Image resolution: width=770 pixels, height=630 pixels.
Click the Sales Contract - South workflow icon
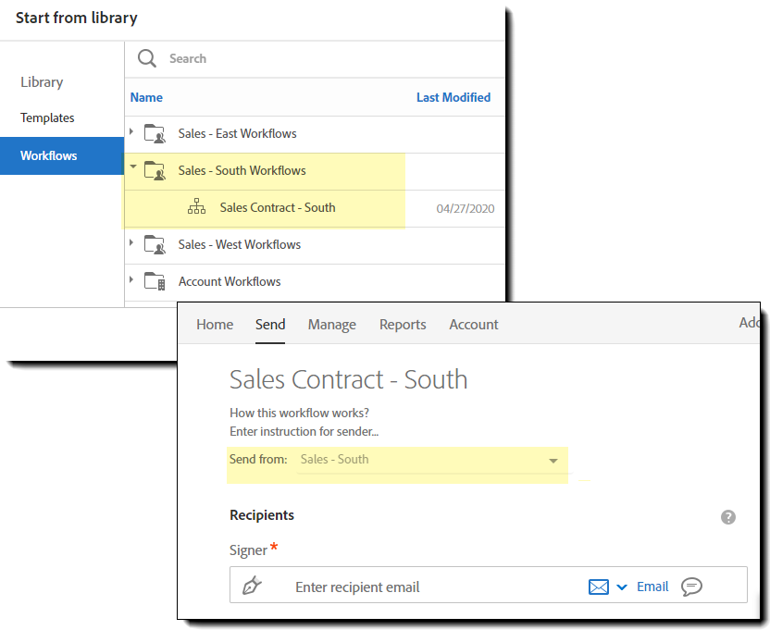tap(196, 208)
